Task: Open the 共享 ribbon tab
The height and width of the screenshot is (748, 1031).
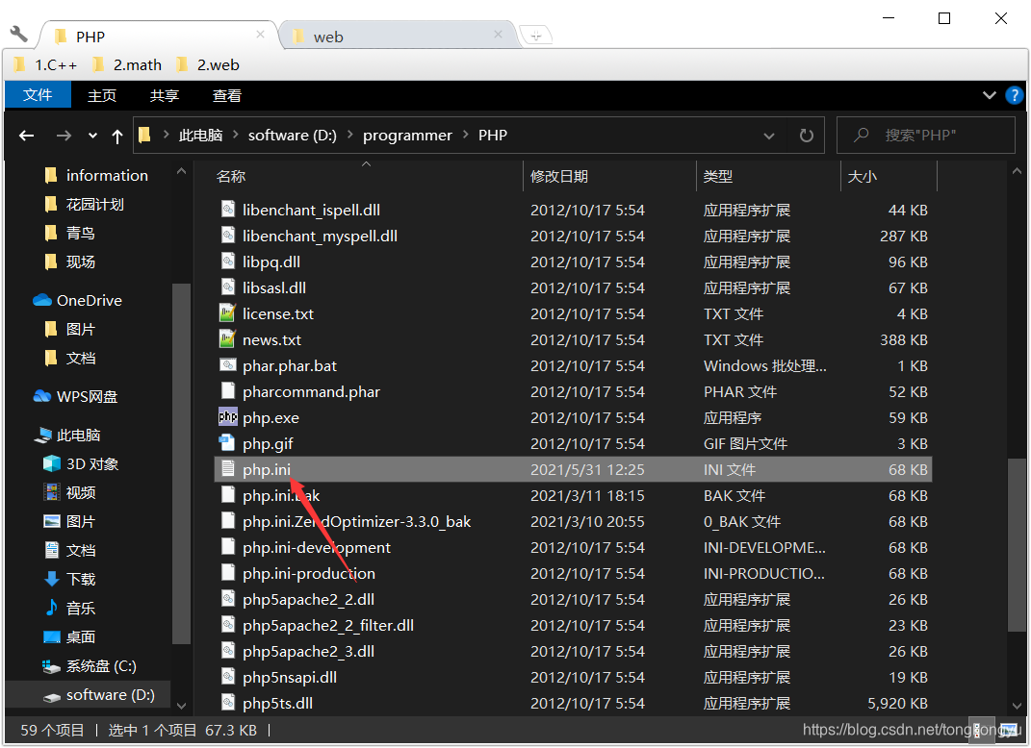Action: click(x=165, y=96)
